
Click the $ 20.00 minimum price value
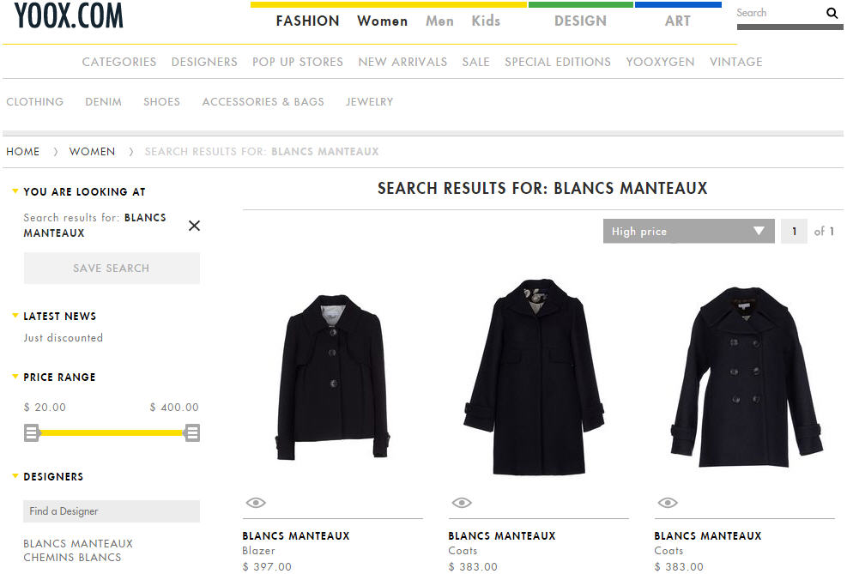point(45,408)
